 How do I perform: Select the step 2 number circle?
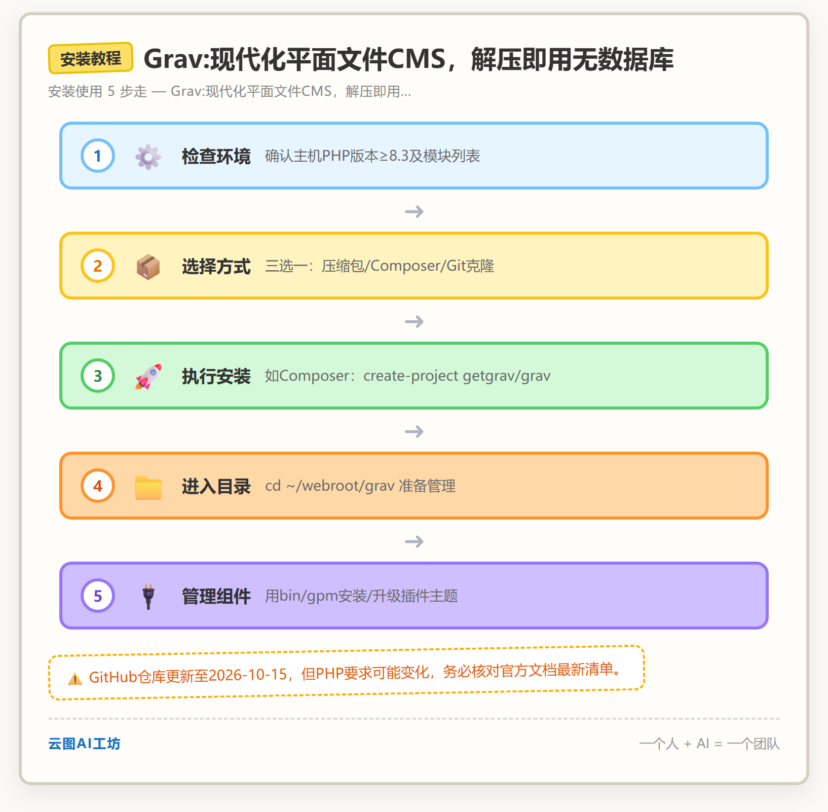[98, 266]
